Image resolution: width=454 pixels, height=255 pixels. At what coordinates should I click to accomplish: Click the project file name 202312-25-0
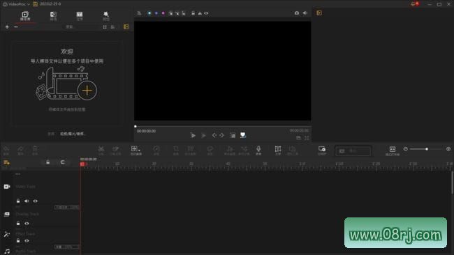pyautogui.click(x=50, y=4)
